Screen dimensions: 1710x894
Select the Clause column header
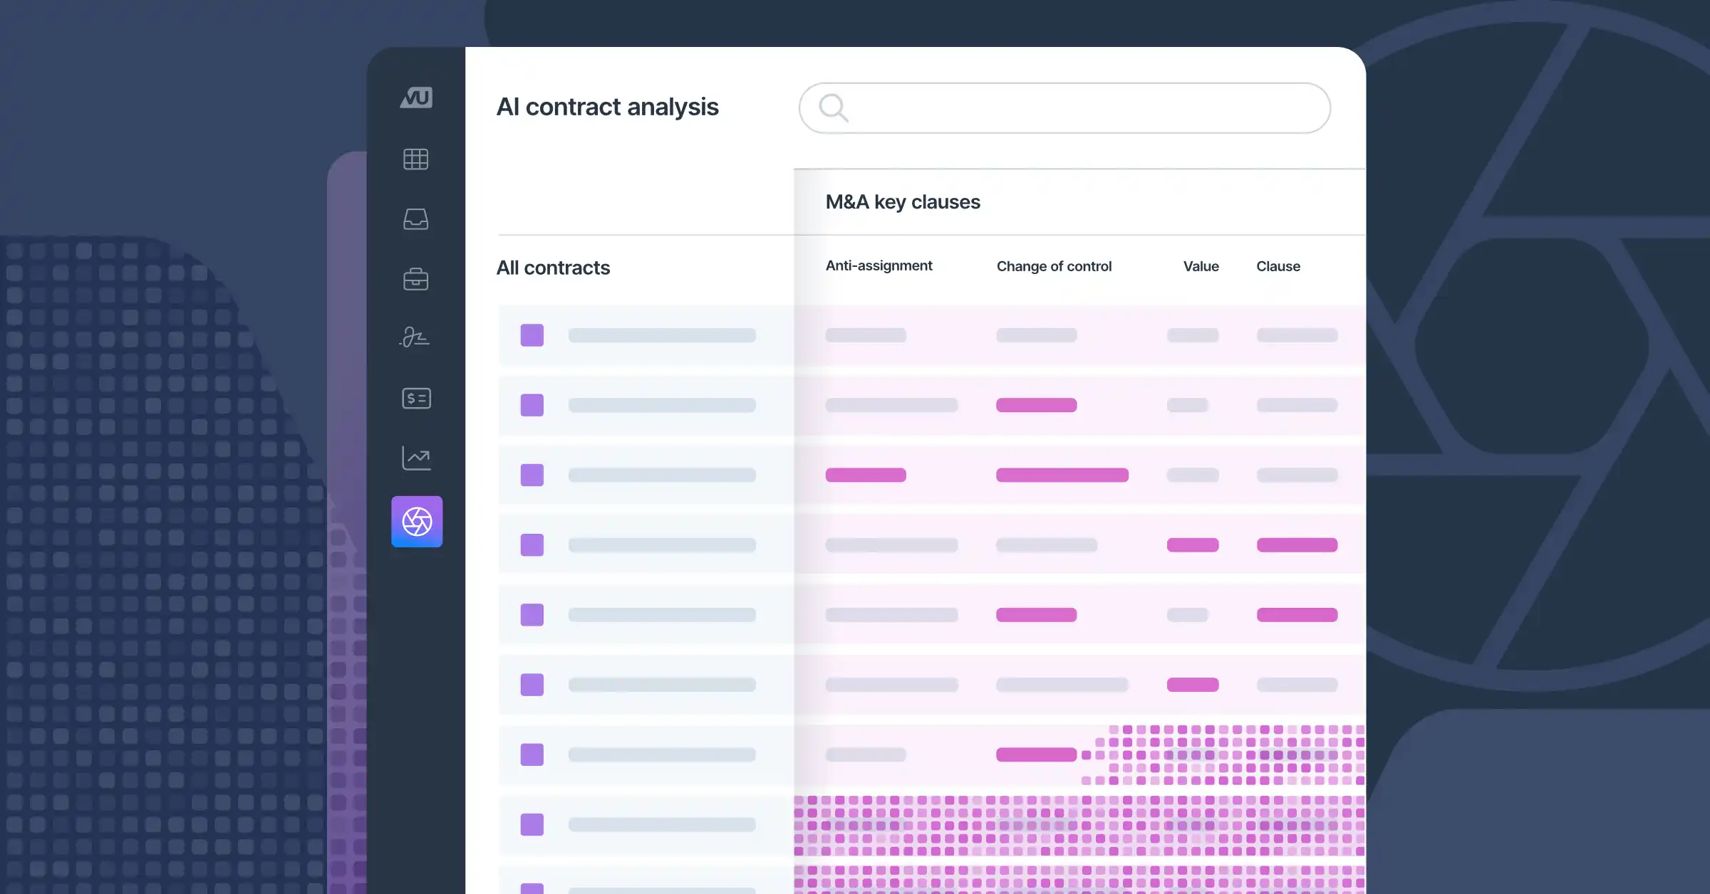pos(1278,266)
